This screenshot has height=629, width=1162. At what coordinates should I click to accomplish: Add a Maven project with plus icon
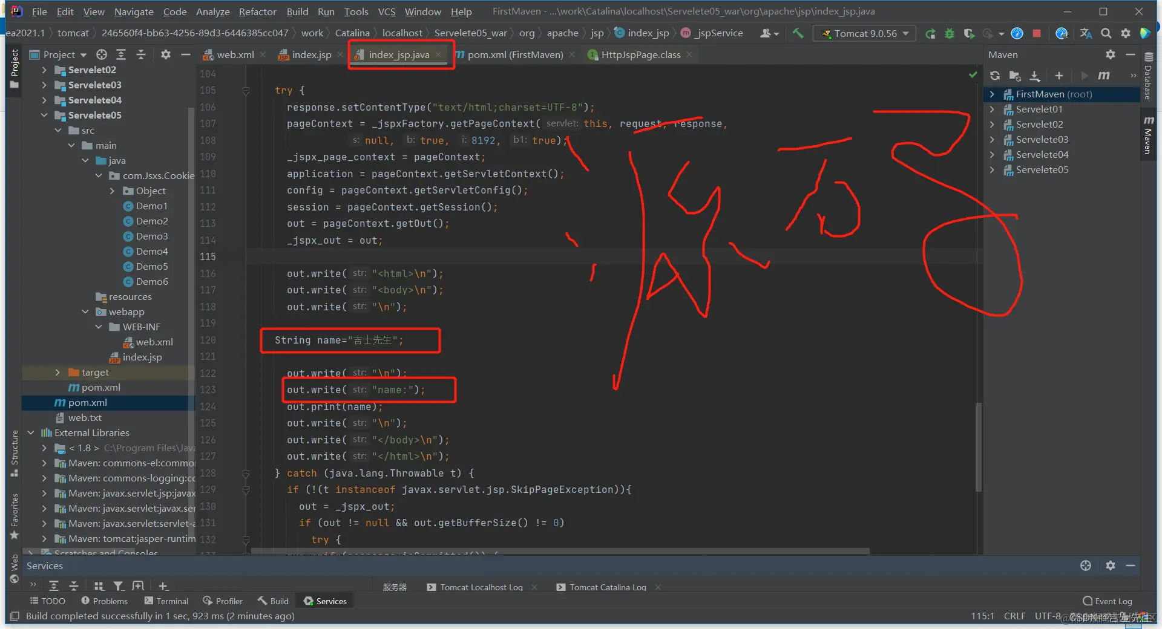tap(1059, 76)
